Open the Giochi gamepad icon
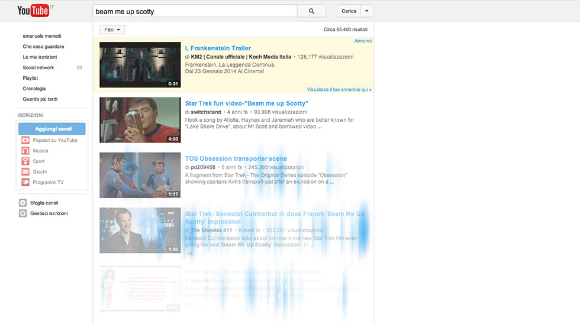Image resolution: width=580 pixels, height=325 pixels. 25,172
